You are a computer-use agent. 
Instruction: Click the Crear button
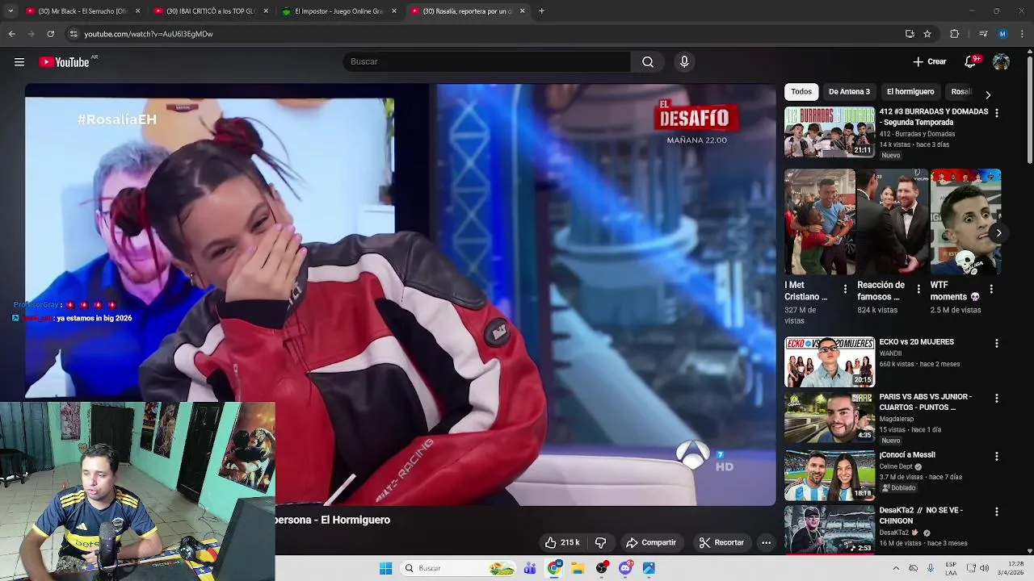click(930, 62)
